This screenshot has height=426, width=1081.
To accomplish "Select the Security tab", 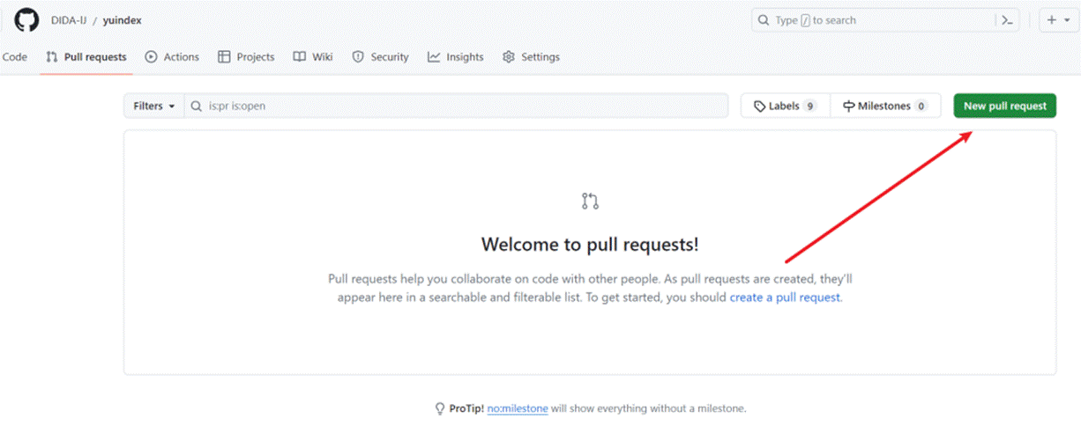I will click(380, 57).
